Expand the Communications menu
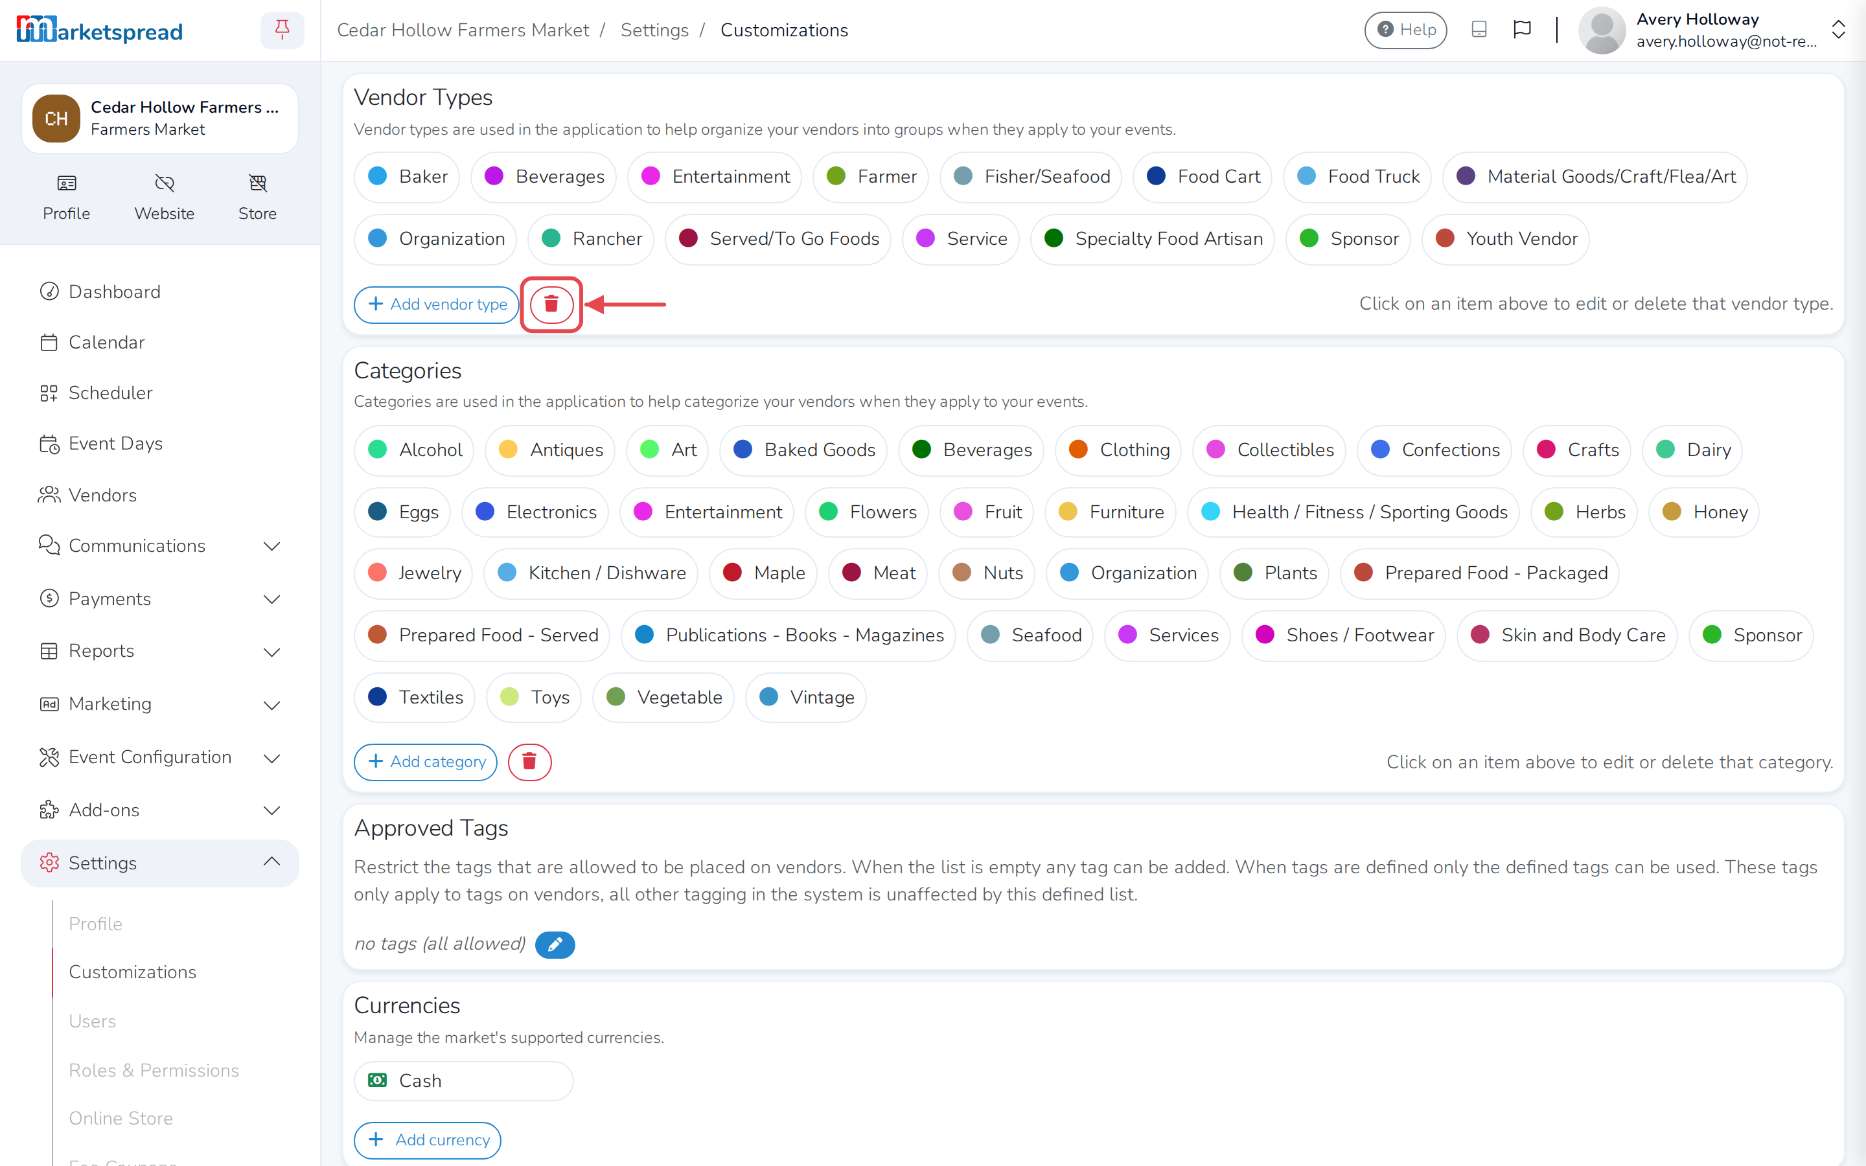Screen dimensions: 1866x1166 [x=159, y=546]
